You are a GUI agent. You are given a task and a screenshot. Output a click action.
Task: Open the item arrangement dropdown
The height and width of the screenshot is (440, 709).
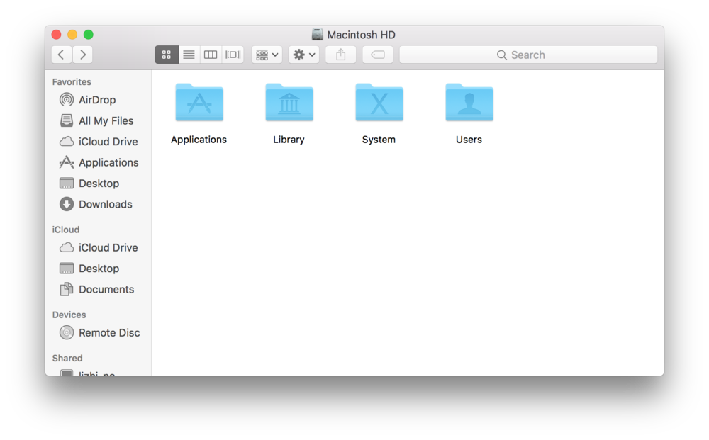point(267,55)
